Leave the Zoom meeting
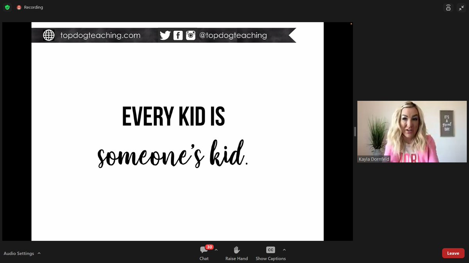Viewport: 469px width, 263px height. 453,253
